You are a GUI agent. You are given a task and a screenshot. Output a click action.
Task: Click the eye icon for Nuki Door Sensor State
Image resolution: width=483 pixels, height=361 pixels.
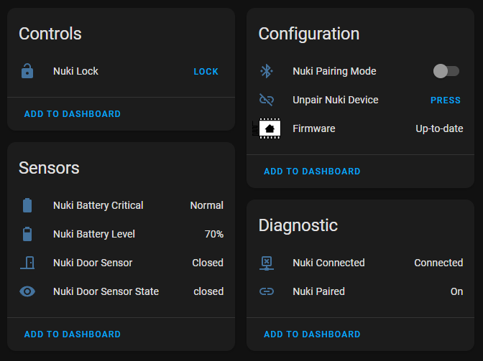click(x=27, y=291)
